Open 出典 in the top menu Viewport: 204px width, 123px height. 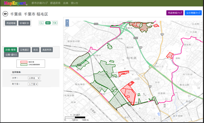[x=65, y=3]
